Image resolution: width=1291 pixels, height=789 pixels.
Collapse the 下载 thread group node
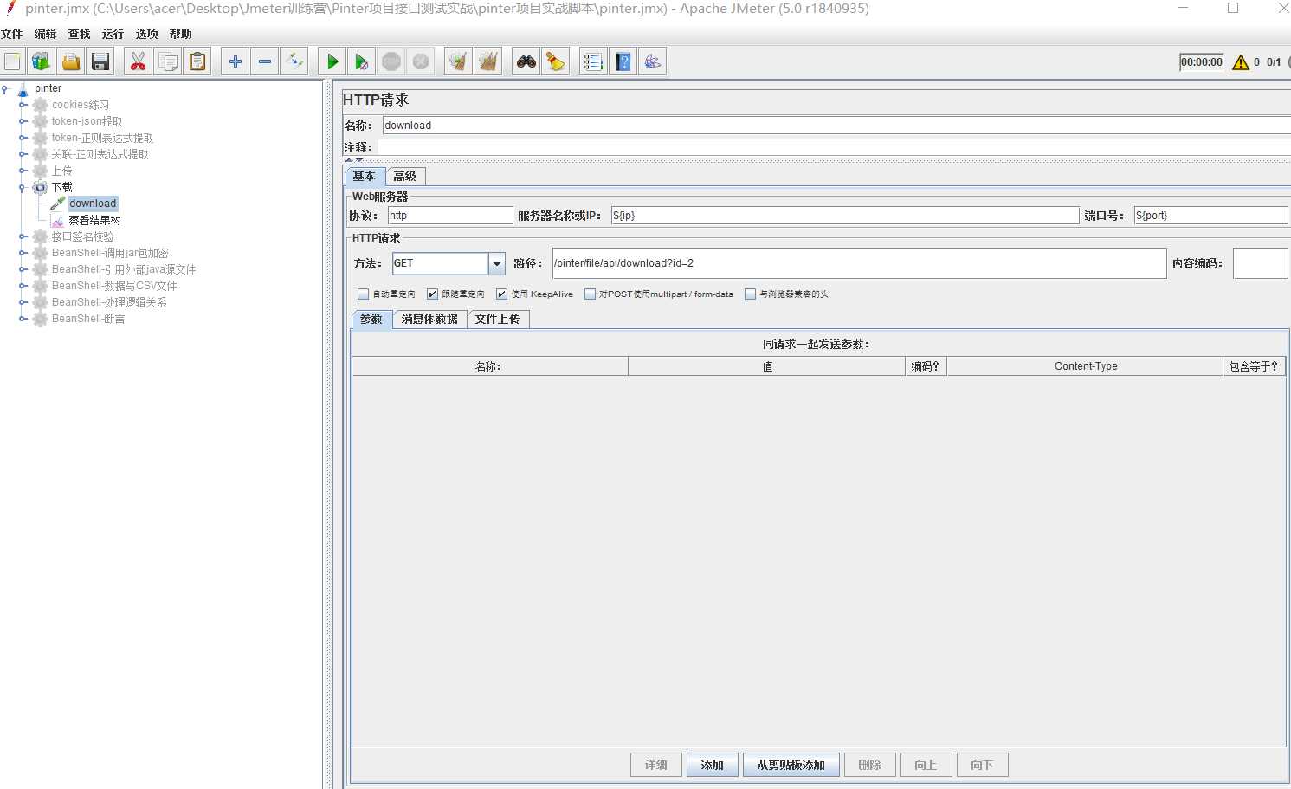tap(23, 187)
